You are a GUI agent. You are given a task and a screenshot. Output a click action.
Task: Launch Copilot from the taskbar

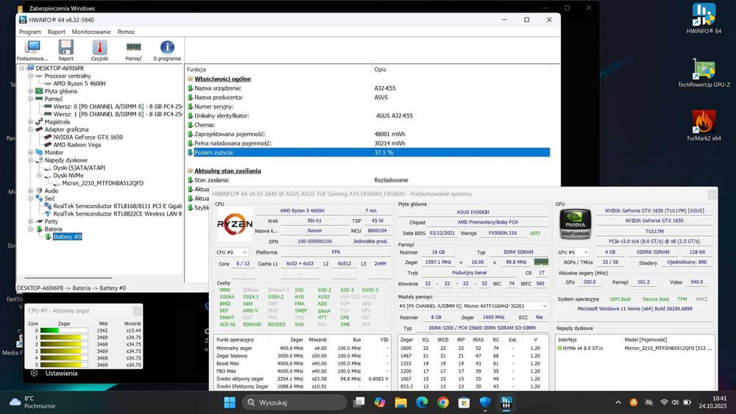pos(380,402)
